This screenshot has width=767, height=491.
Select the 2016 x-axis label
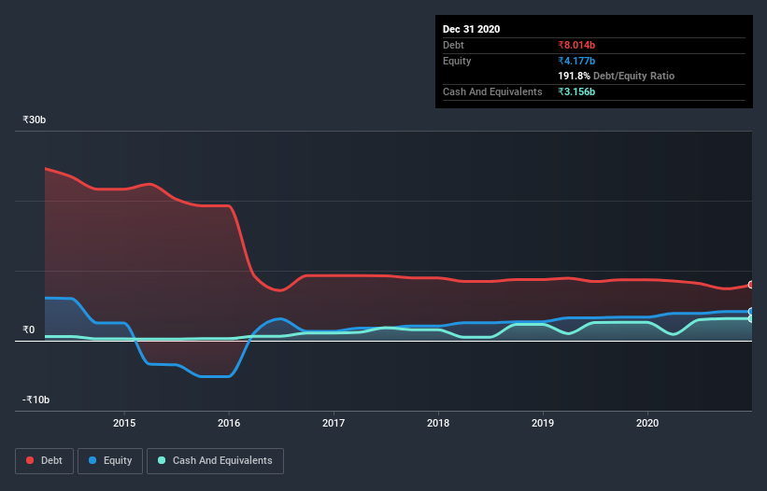[x=229, y=423]
